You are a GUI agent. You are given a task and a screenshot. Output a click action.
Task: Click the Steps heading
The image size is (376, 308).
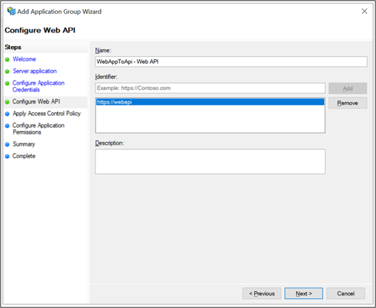click(13, 47)
